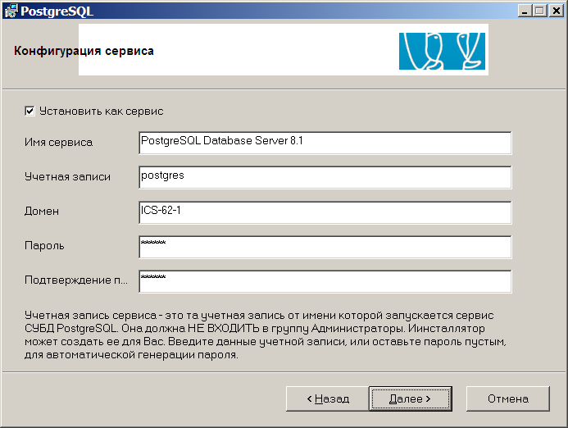
Task: Click the 'Имя сервиса' input field
Action: coord(325,143)
